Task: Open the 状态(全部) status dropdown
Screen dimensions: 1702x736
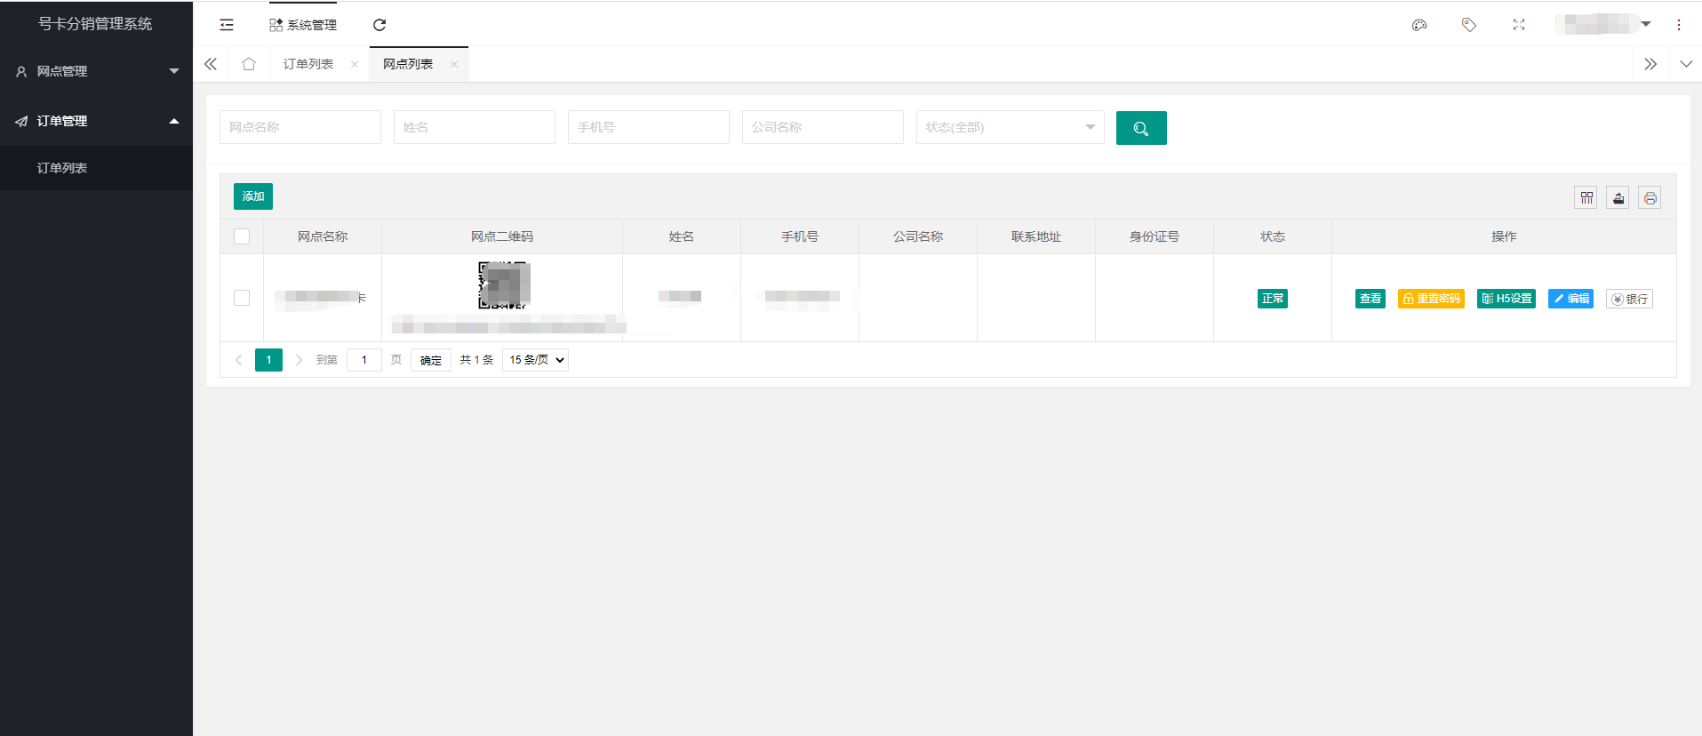Action: (1010, 127)
